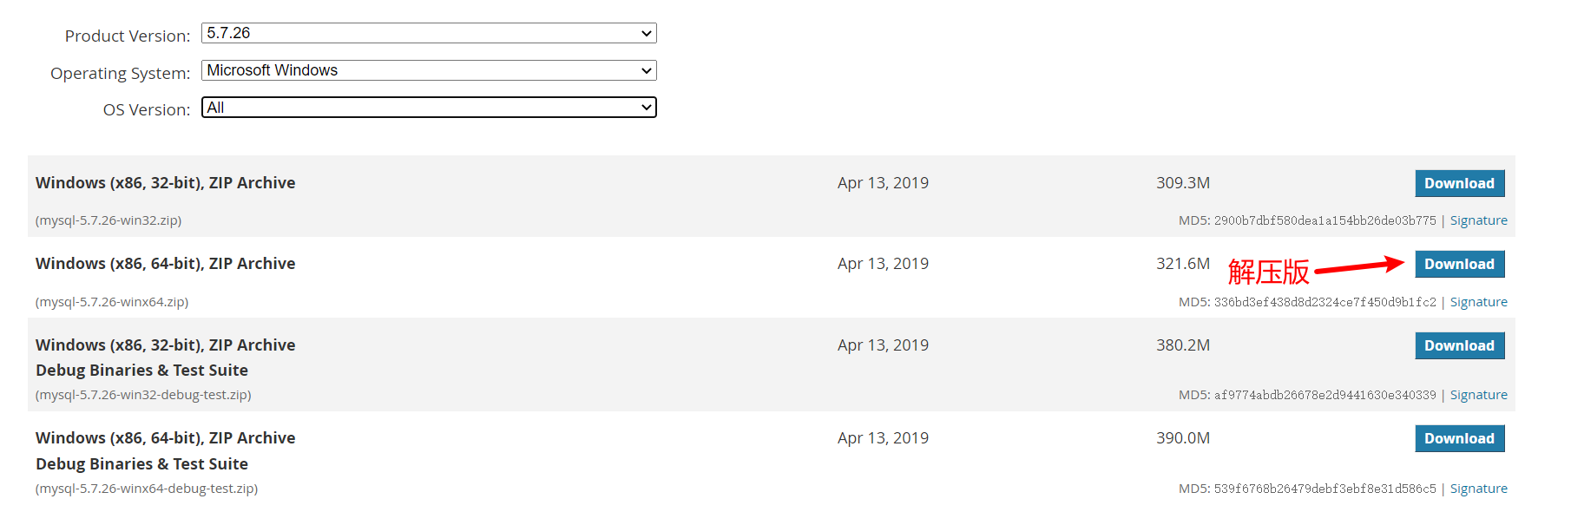Viewport: 1571px width, 512px height.
Task: Open Signature link for winx64-debug-test.zip
Action: pyautogui.click(x=1478, y=489)
